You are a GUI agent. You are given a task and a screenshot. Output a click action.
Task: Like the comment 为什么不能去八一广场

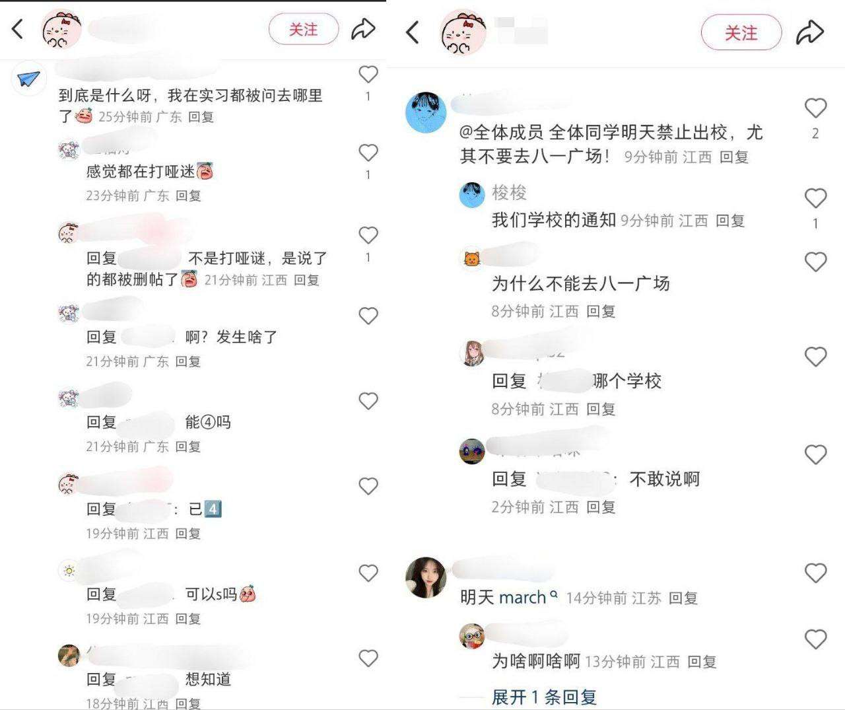click(x=816, y=262)
